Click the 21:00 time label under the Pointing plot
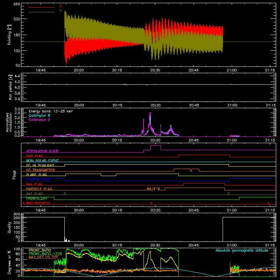Image resolution: width=280 pixels, height=280 pixels. (x=232, y=70)
